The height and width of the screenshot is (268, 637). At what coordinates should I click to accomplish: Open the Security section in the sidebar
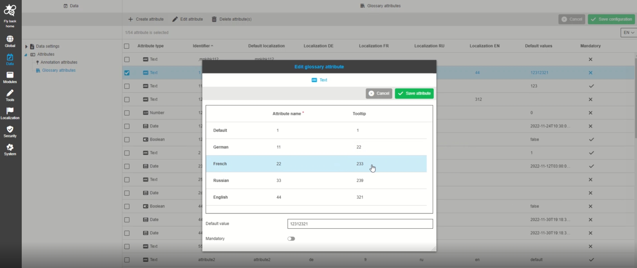pyautogui.click(x=10, y=132)
